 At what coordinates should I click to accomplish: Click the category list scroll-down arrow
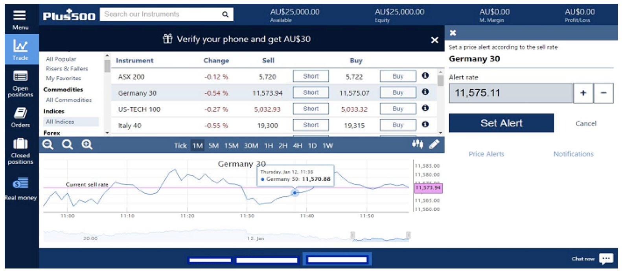107,133
